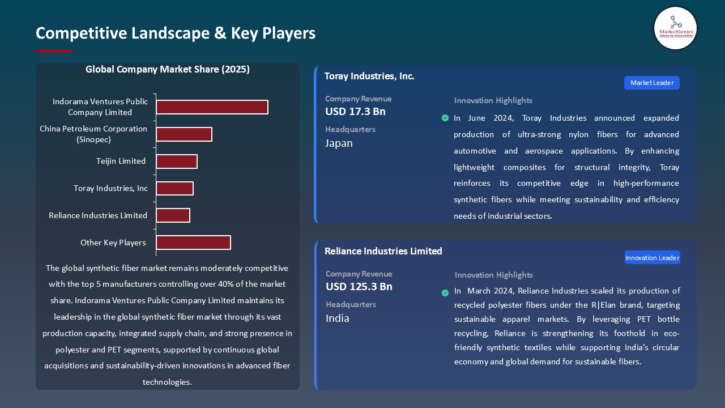Click the Indorama Ventures bar in chart
725x408 pixels.
pyautogui.click(x=212, y=107)
